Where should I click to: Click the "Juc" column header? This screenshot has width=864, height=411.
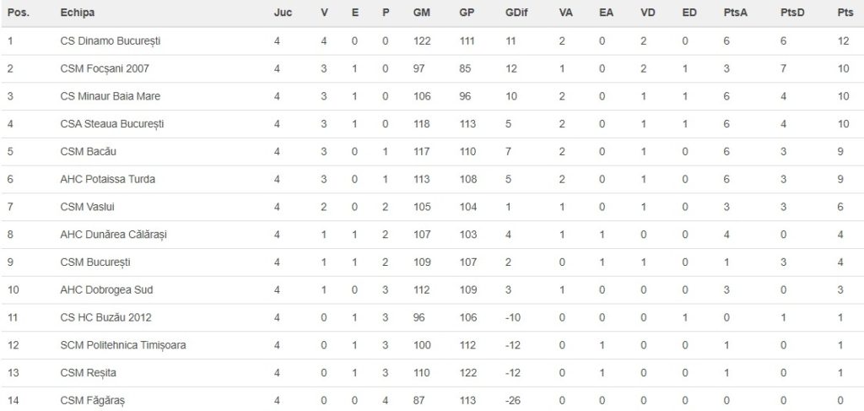(x=283, y=14)
